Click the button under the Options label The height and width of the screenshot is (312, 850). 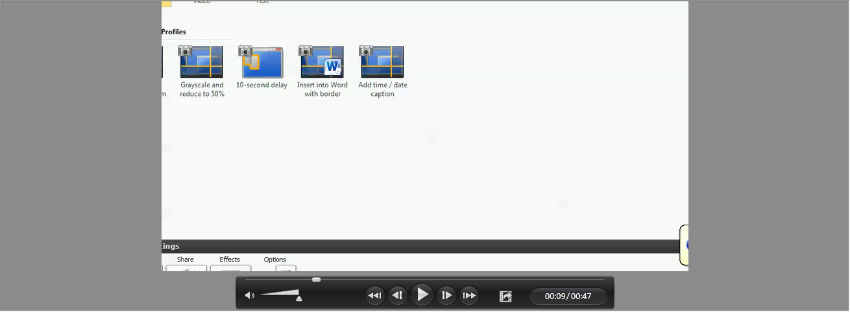click(x=285, y=268)
